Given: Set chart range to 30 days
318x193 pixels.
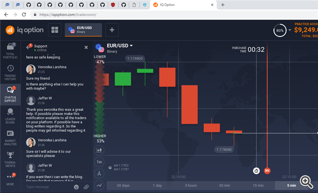Looking at the screenshot, I should [123, 185].
